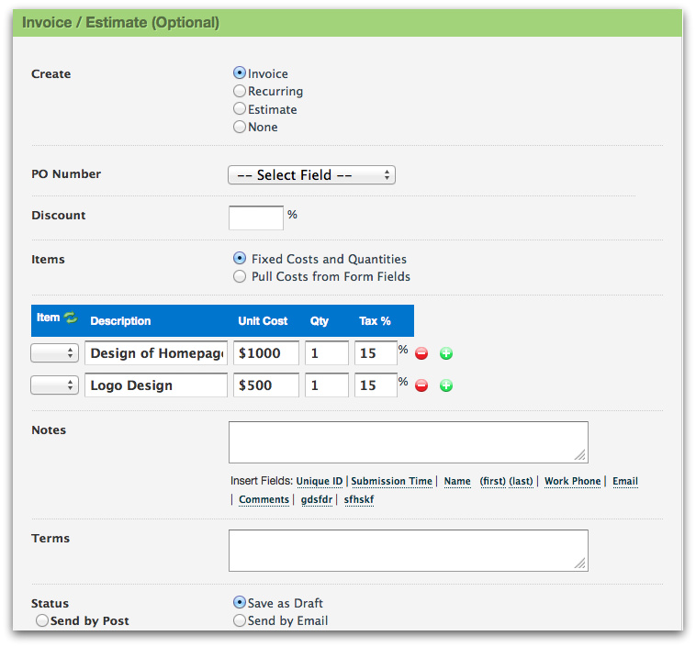Click the $500 Unit Cost field
The height and width of the screenshot is (647, 696).
pos(266,385)
